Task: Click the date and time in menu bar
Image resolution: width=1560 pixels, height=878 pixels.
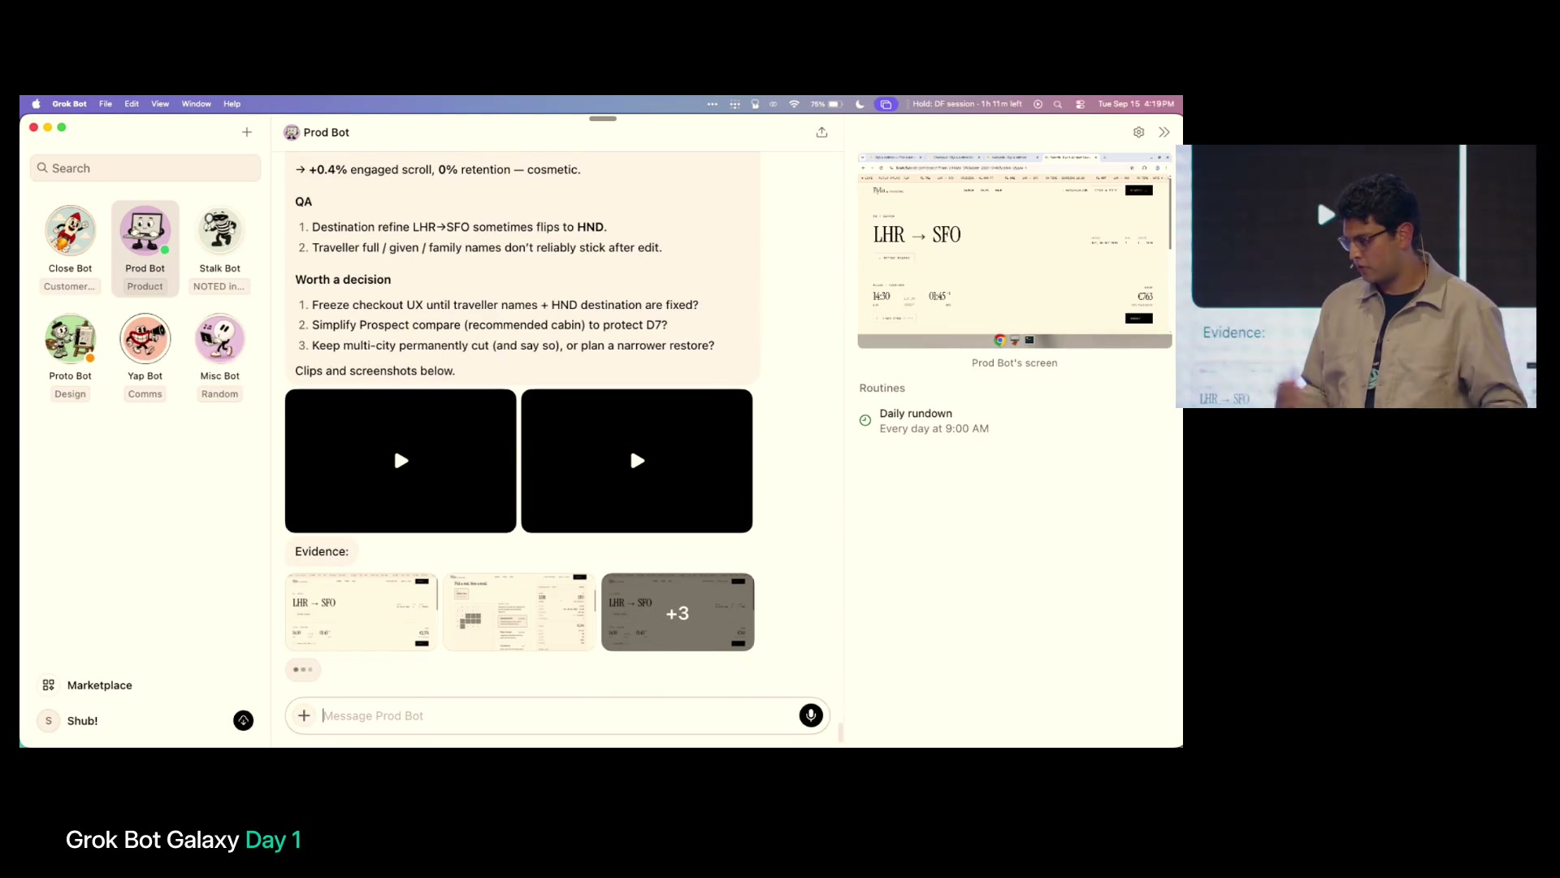Action: point(1135,104)
